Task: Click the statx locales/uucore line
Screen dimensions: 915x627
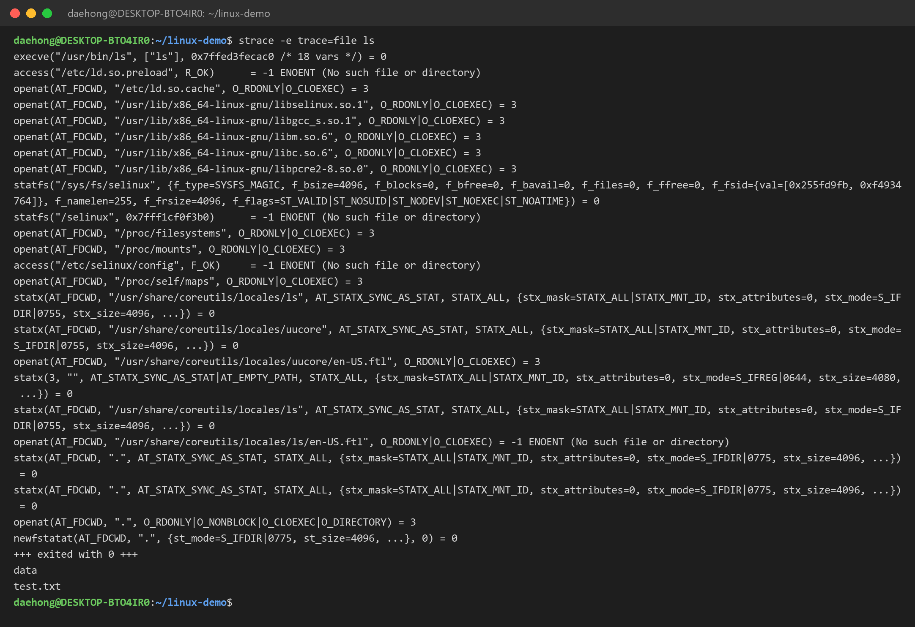Action: pos(457,338)
